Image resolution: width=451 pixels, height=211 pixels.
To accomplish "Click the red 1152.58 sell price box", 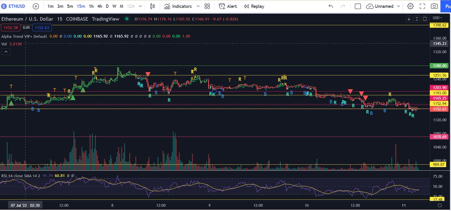I will click(11, 27).
